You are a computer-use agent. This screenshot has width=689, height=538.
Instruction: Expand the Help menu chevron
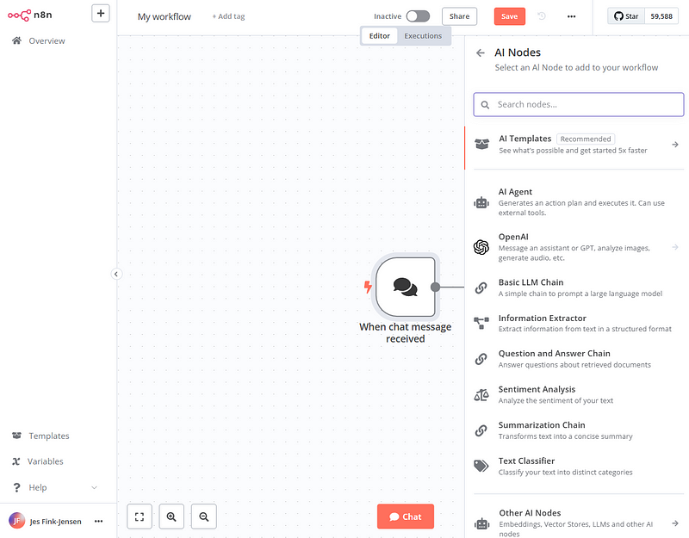point(94,487)
